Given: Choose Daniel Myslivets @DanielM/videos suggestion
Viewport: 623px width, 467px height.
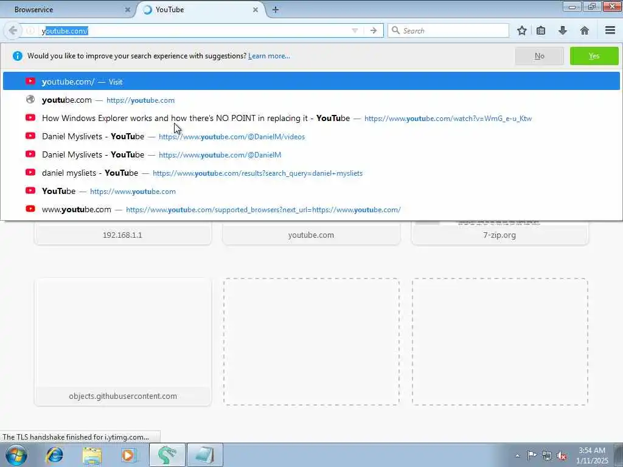Looking at the screenshot, I should [x=311, y=136].
